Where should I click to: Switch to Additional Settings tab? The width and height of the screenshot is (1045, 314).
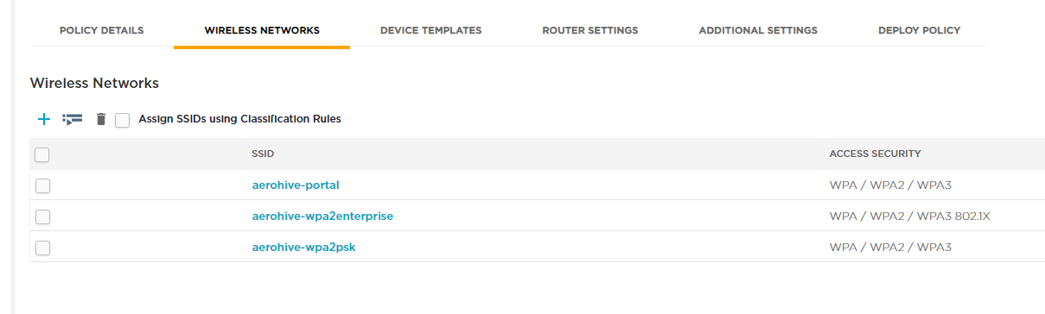(758, 30)
